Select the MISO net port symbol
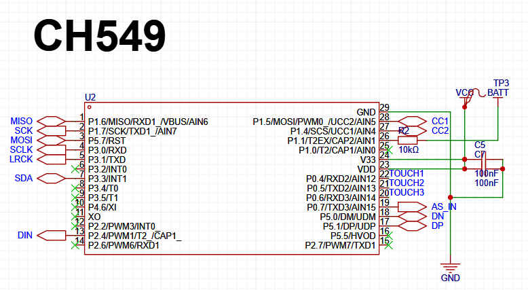 pyautogui.click(x=51, y=122)
